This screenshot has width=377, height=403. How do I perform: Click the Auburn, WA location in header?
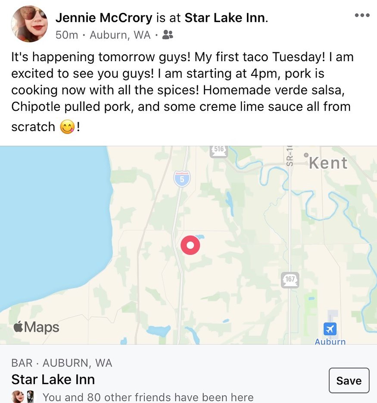pos(120,35)
